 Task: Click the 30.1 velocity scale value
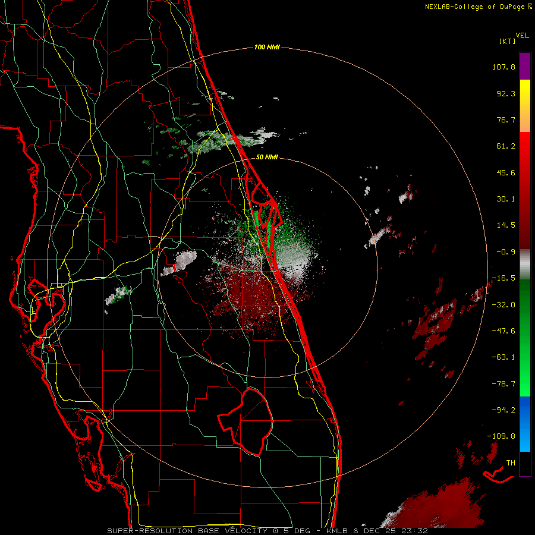click(506, 199)
